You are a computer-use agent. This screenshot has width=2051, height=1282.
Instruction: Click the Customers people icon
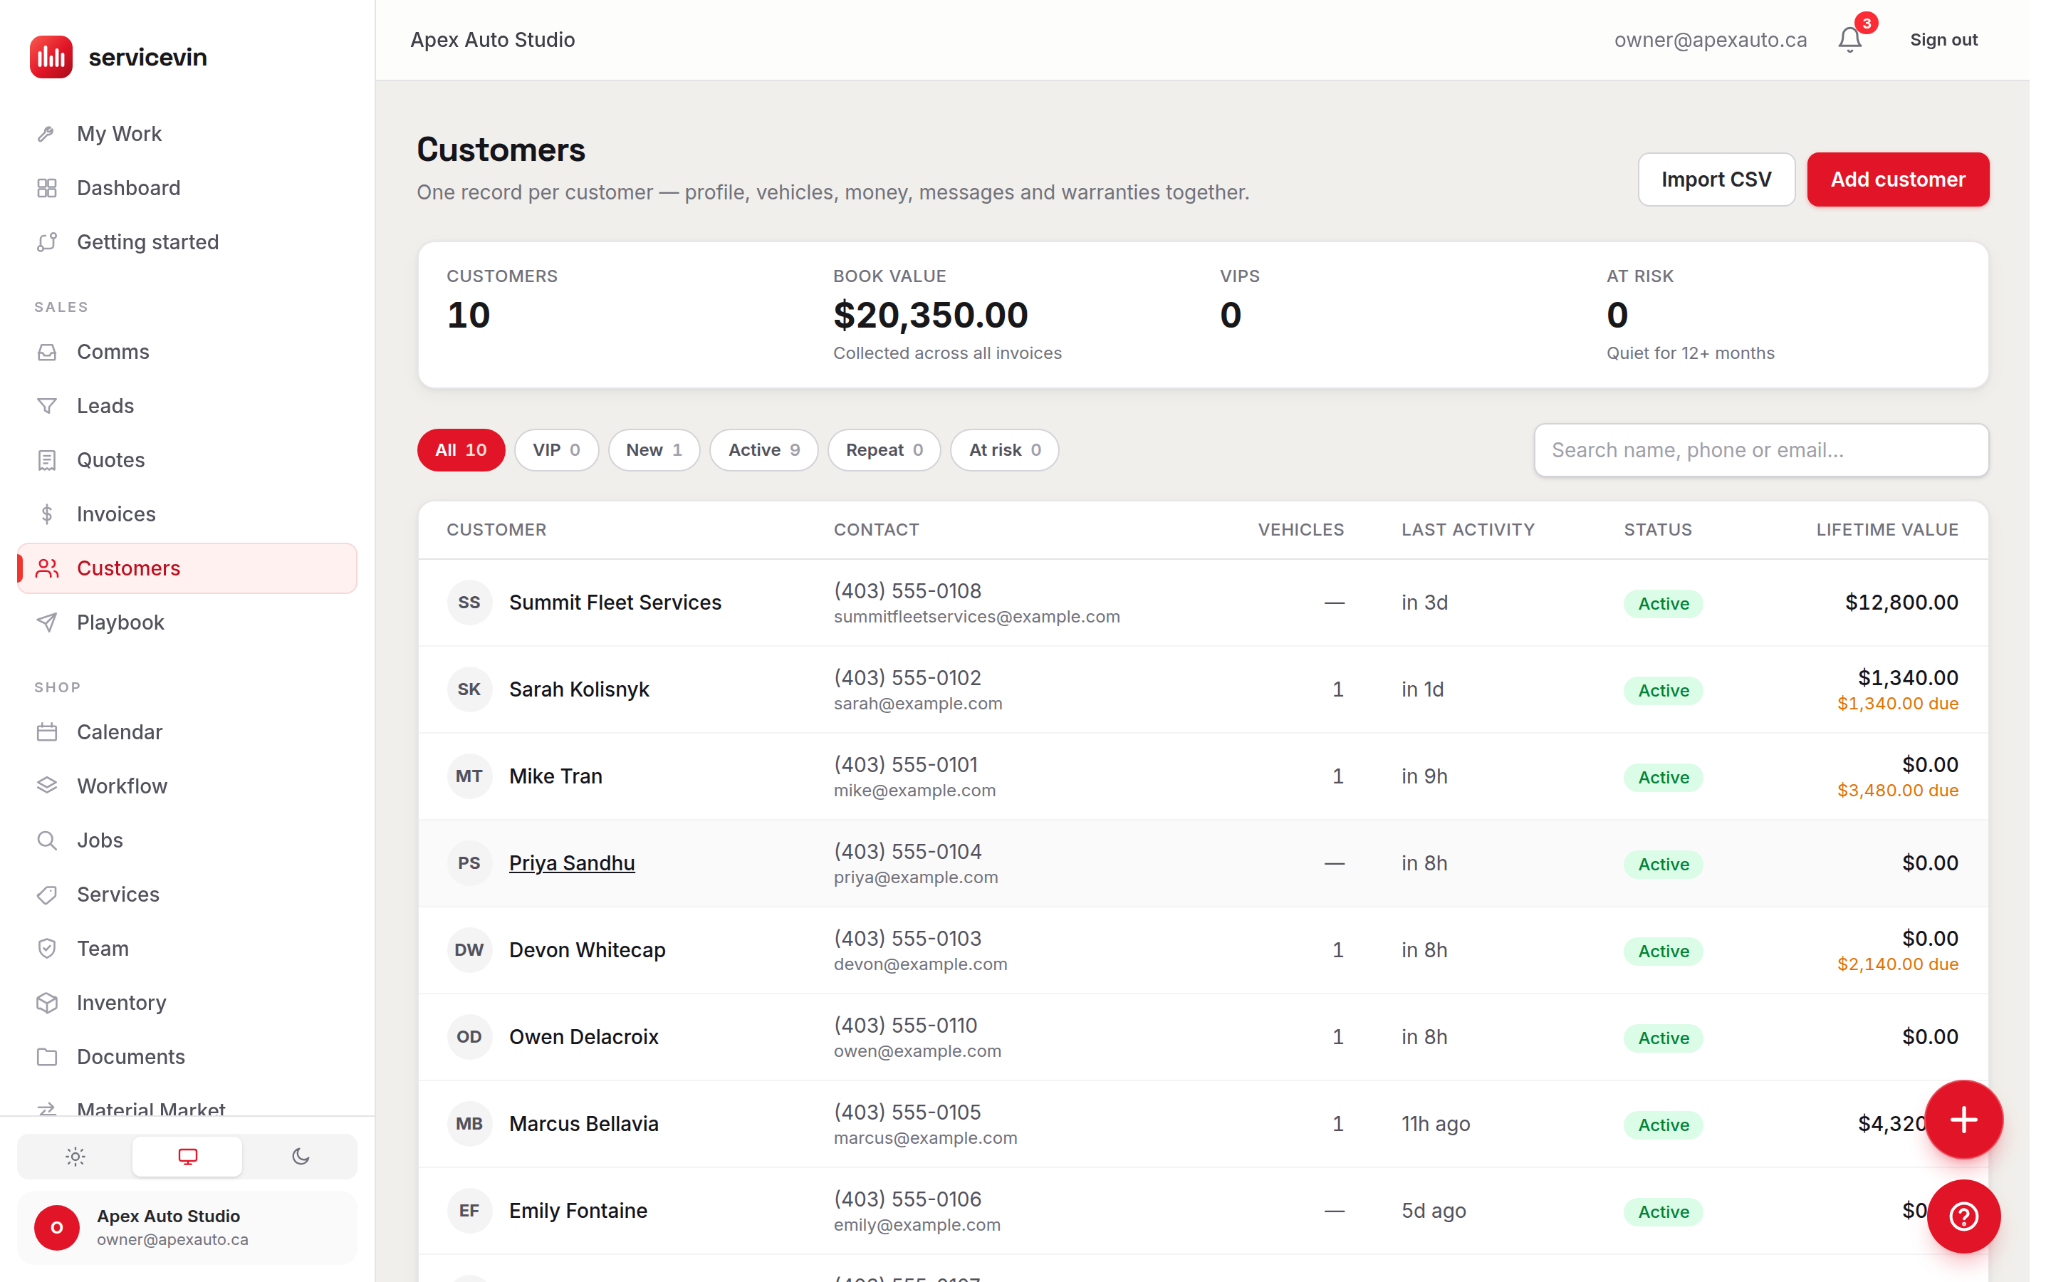tap(46, 568)
